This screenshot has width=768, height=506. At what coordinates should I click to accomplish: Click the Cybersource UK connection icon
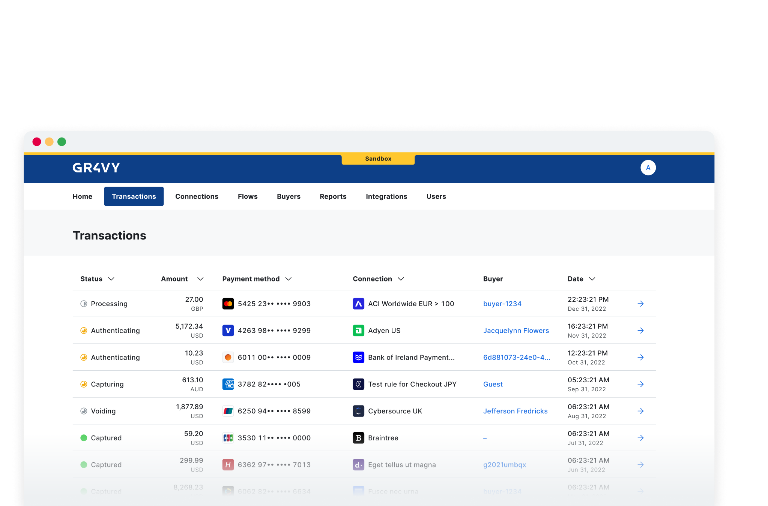358,411
